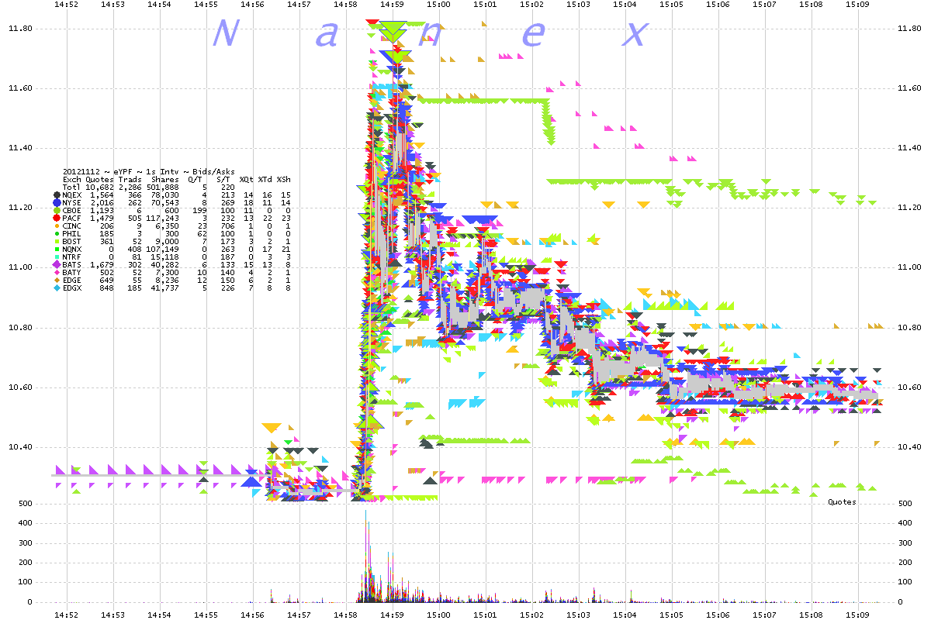The width and height of the screenshot is (931, 620).
Task: Select '15:03' on the lower time axis
Action: 578,614
